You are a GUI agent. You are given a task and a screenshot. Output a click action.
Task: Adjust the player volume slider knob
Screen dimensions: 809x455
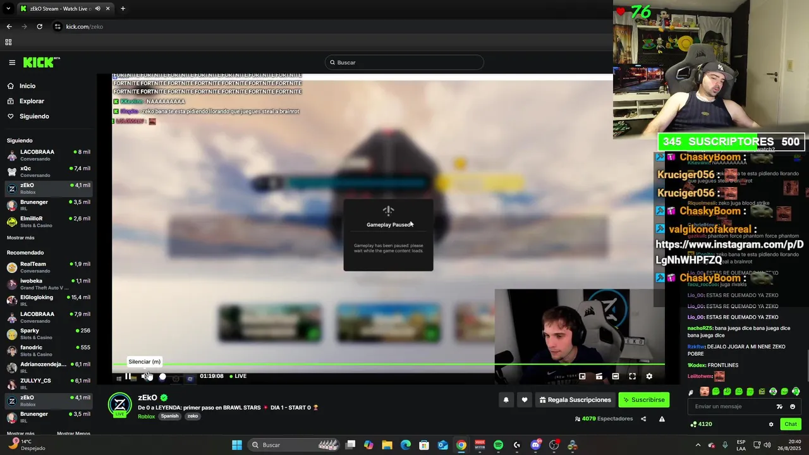click(x=162, y=377)
